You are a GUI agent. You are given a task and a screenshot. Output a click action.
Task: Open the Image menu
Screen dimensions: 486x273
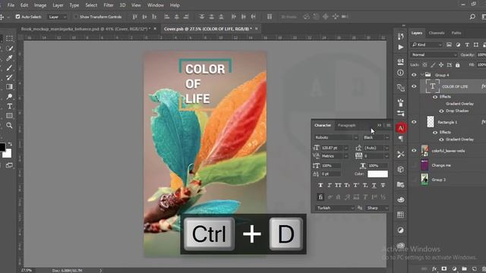click(x=40, y=5)
